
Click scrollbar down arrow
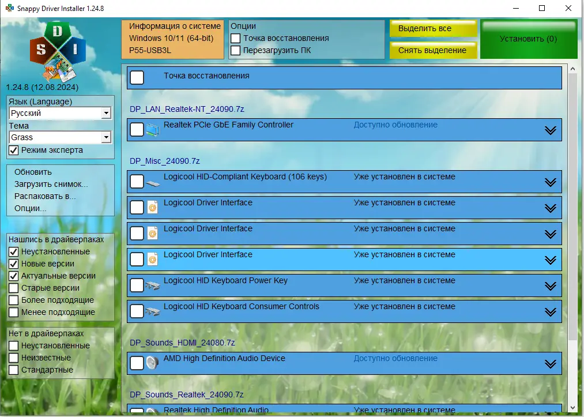pyautogui.click(x=573, y=408)
